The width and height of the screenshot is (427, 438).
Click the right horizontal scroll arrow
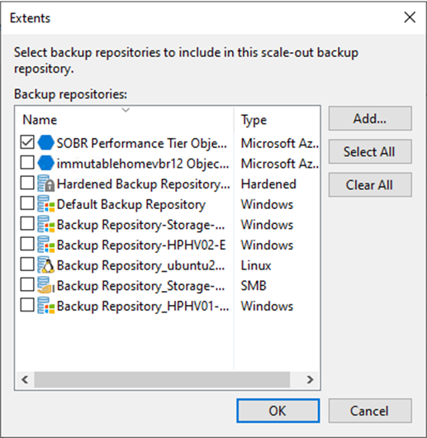coord(310,379)
